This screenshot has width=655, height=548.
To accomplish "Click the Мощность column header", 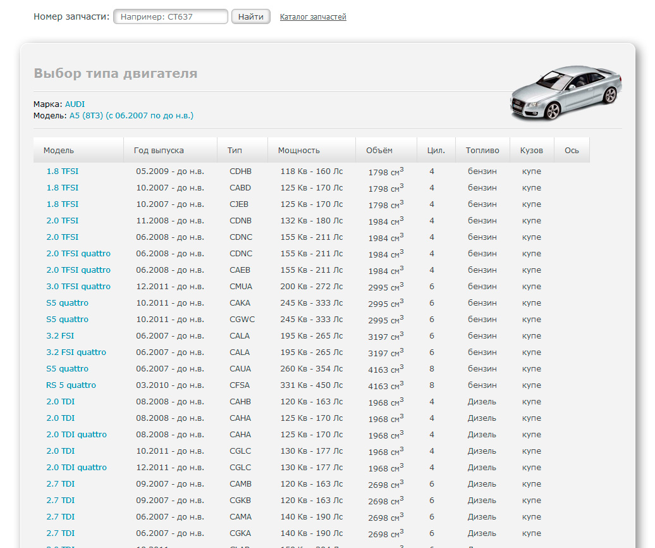I will tap(298, 151).
